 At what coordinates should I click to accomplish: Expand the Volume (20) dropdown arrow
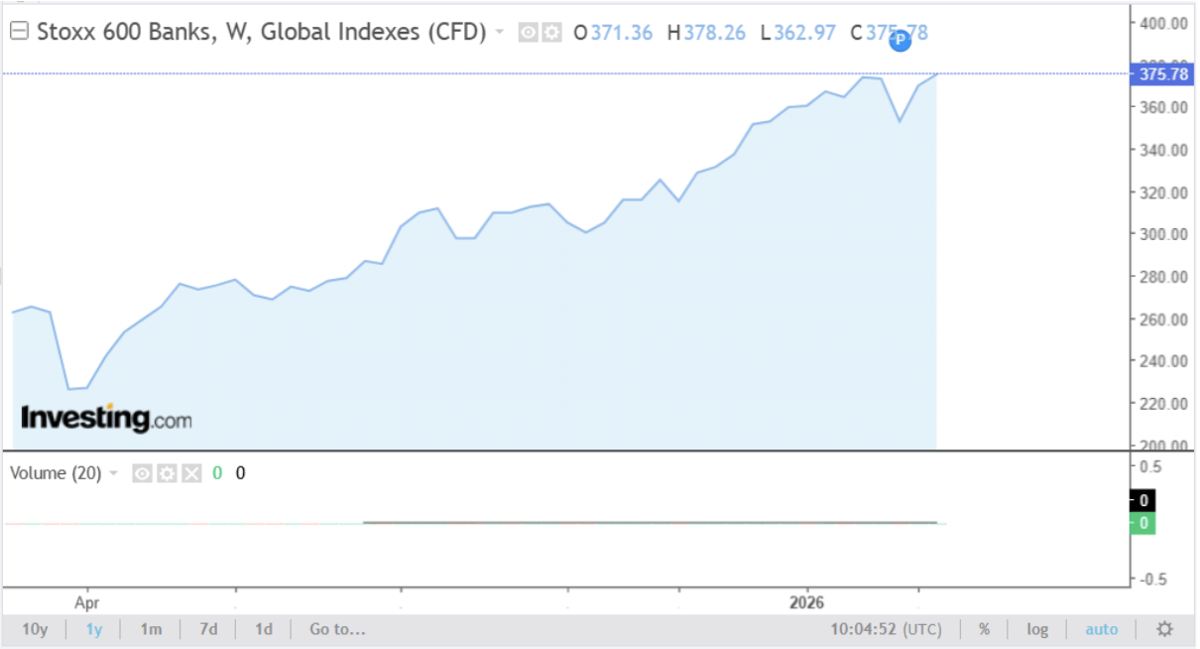tap(113, 473)
